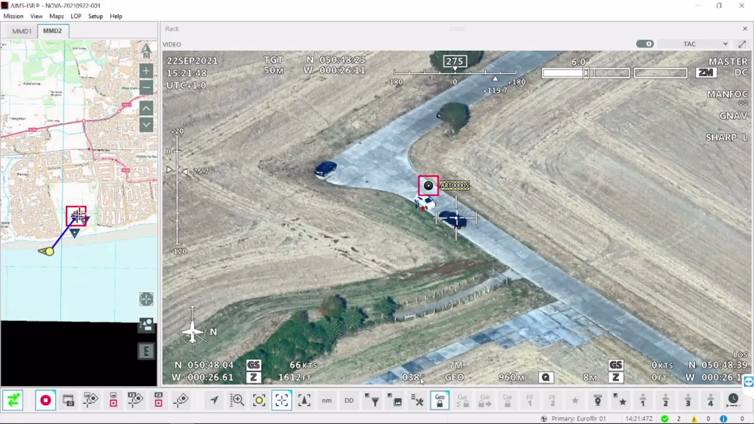Image resolution: width=754 pixels, height=424 pixels.
Task: Open the TAC video source dropdown
Action: pos(693,44)
